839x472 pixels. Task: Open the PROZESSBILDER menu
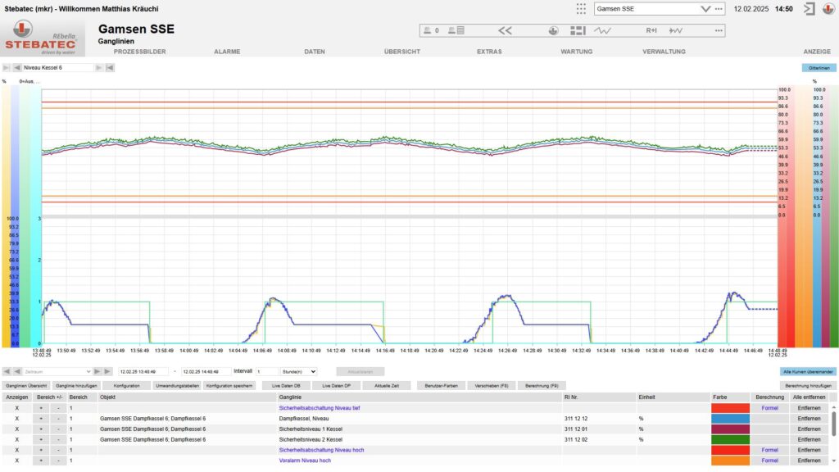[x=139, y=51]
